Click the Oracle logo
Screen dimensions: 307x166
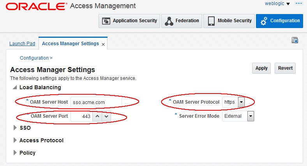pos(36,6)
